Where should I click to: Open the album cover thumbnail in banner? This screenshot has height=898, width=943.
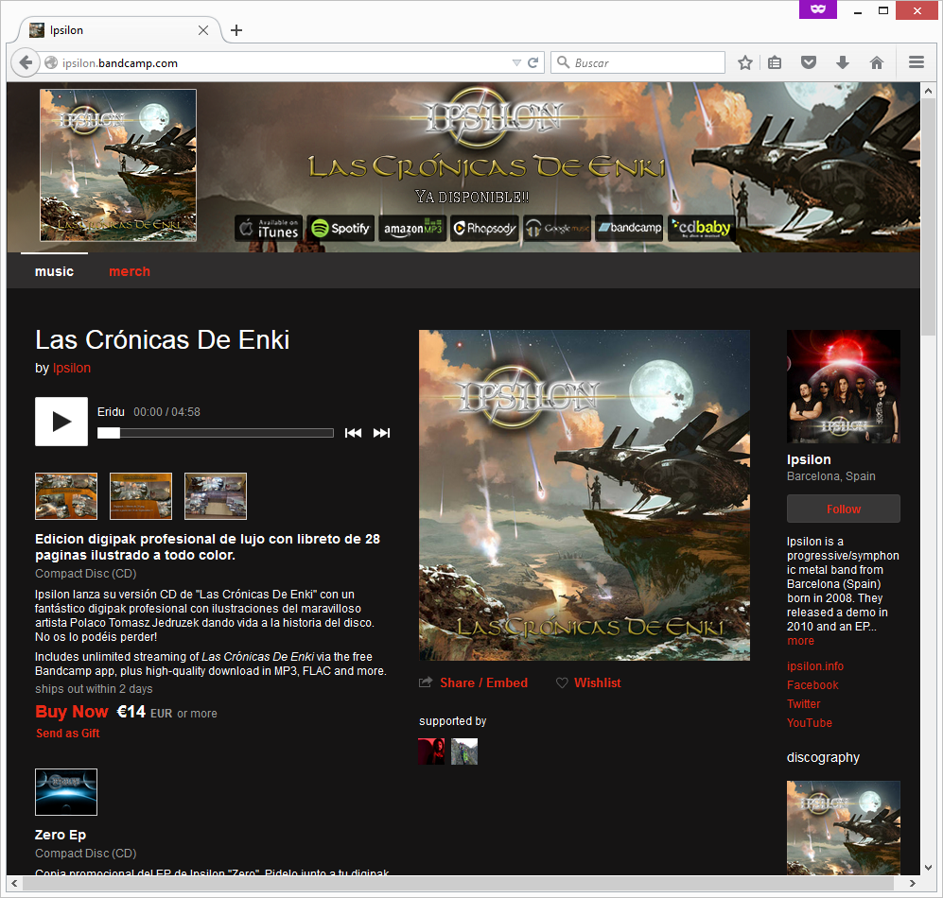pyautogui.click(x=118, y=165)
